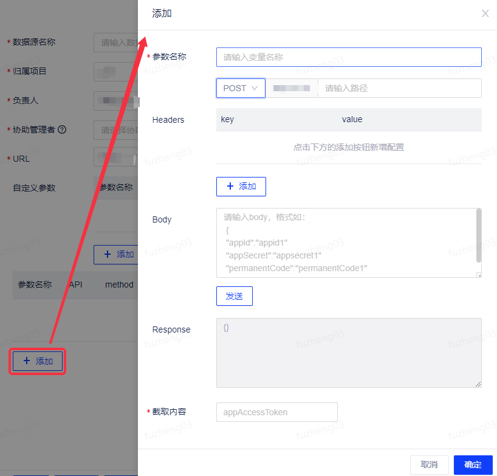Click 添加 button below Headers section
This screenshot has width=497, height=476.
pos(241,187)
